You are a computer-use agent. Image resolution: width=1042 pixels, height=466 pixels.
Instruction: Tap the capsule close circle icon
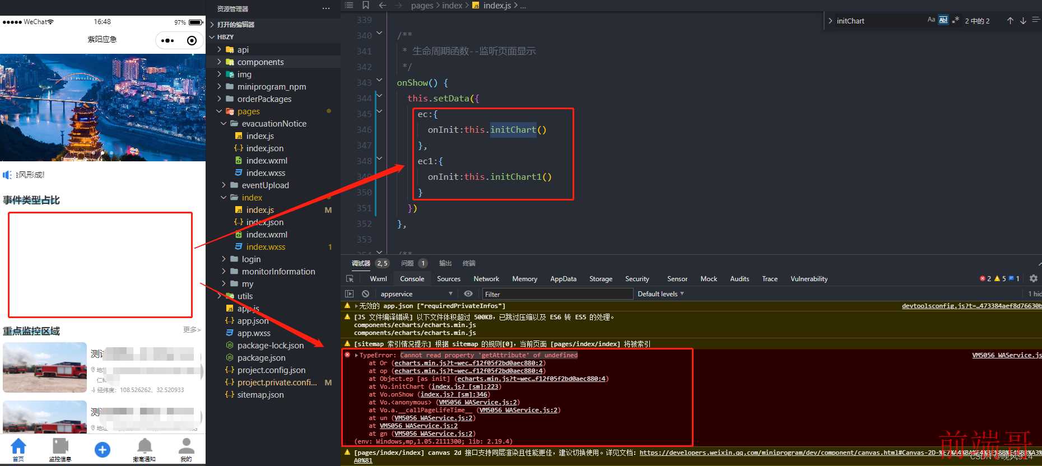192,40
